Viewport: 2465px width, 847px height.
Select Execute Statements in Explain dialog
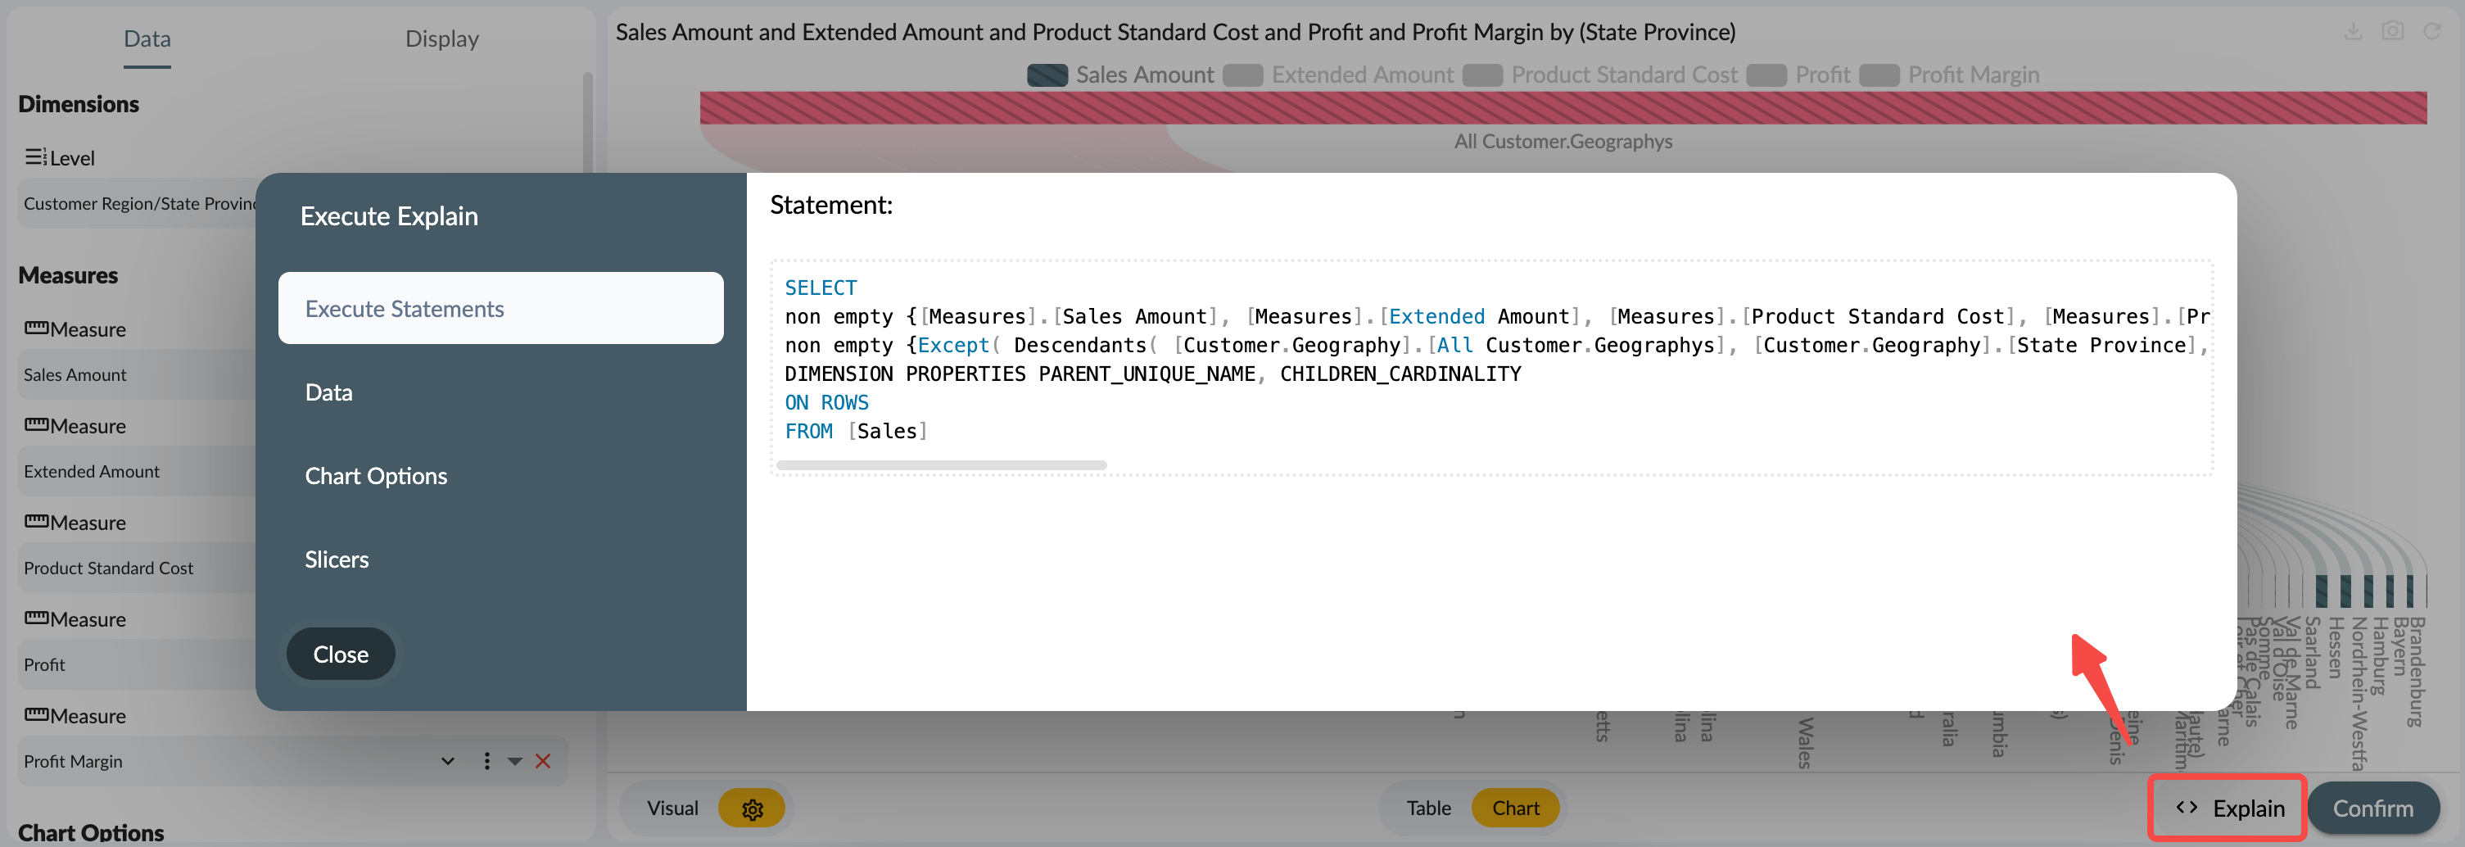pyautogui.click(x=500, y=308)
